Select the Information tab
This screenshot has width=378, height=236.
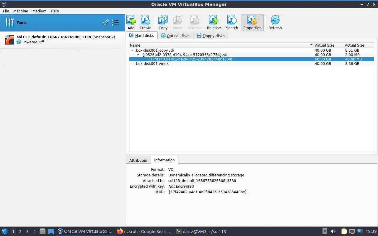coord(164,160)
